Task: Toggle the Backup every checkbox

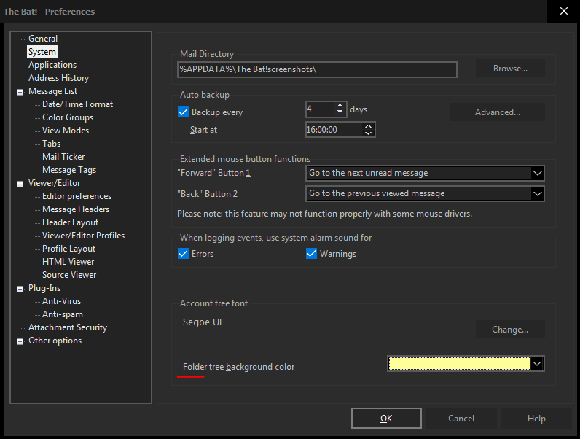Action: pos(183,112)
